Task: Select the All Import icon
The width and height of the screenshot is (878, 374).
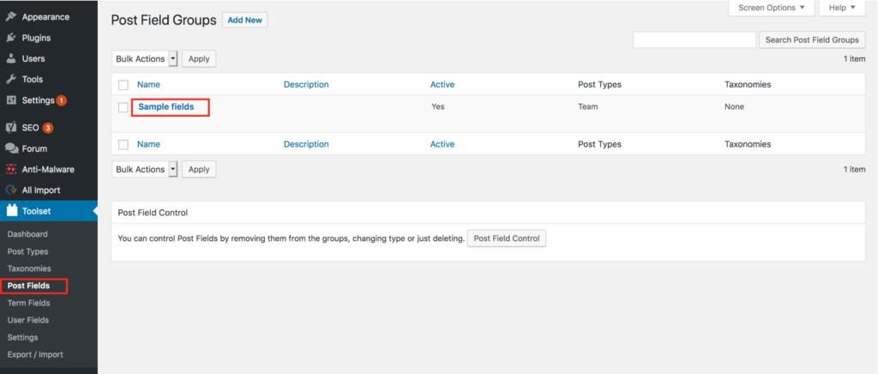Action: click(x=10, y=190)
